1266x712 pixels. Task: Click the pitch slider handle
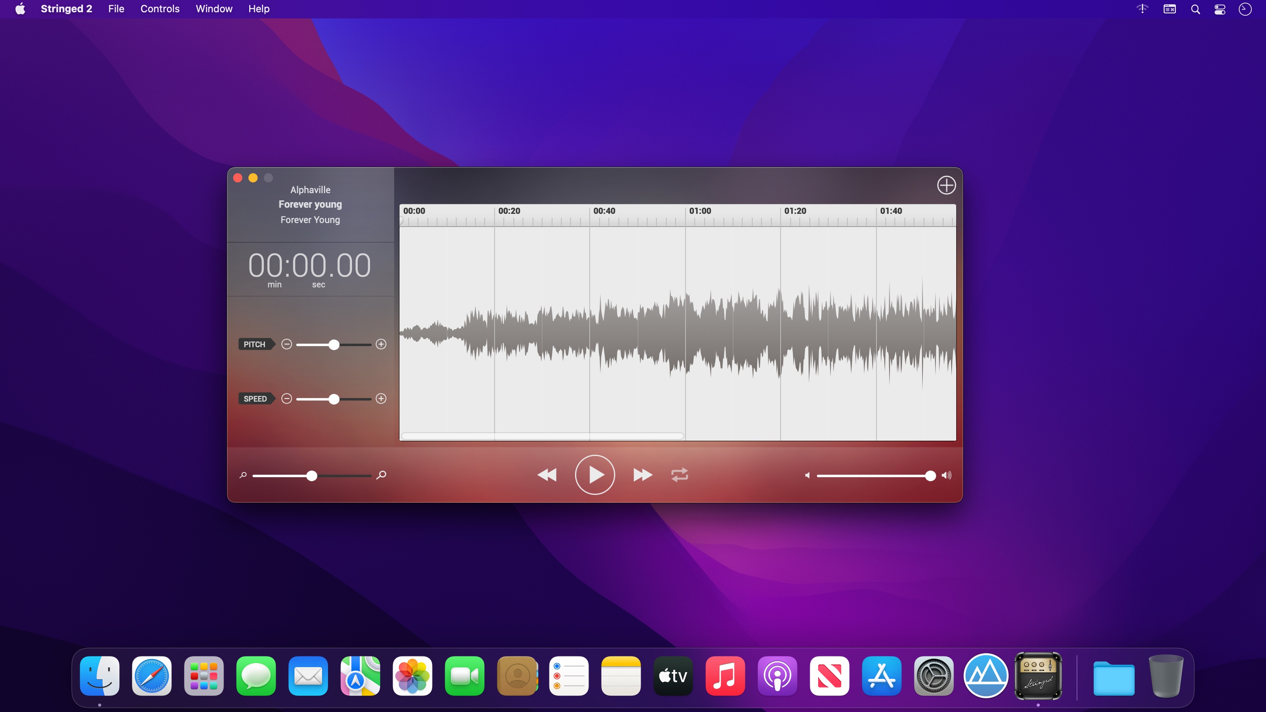pyautogui.click(x=334, y=345)
